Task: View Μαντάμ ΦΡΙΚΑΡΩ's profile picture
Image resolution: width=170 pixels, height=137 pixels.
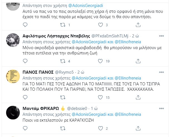Action: tap(13, 112)
